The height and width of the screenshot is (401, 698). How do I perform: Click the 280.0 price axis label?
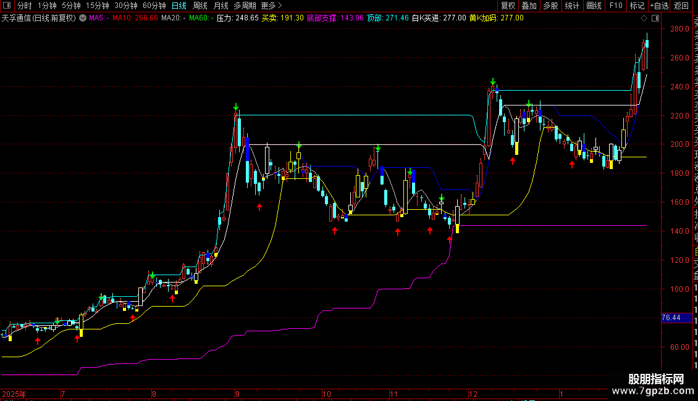point(679,29)
